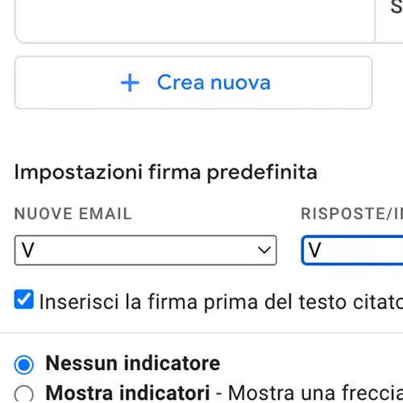This screenshot has height=403, width=403.
Task: Open the NUOVE EMAIL signature dropdown
Action: (x=146, y=250)
